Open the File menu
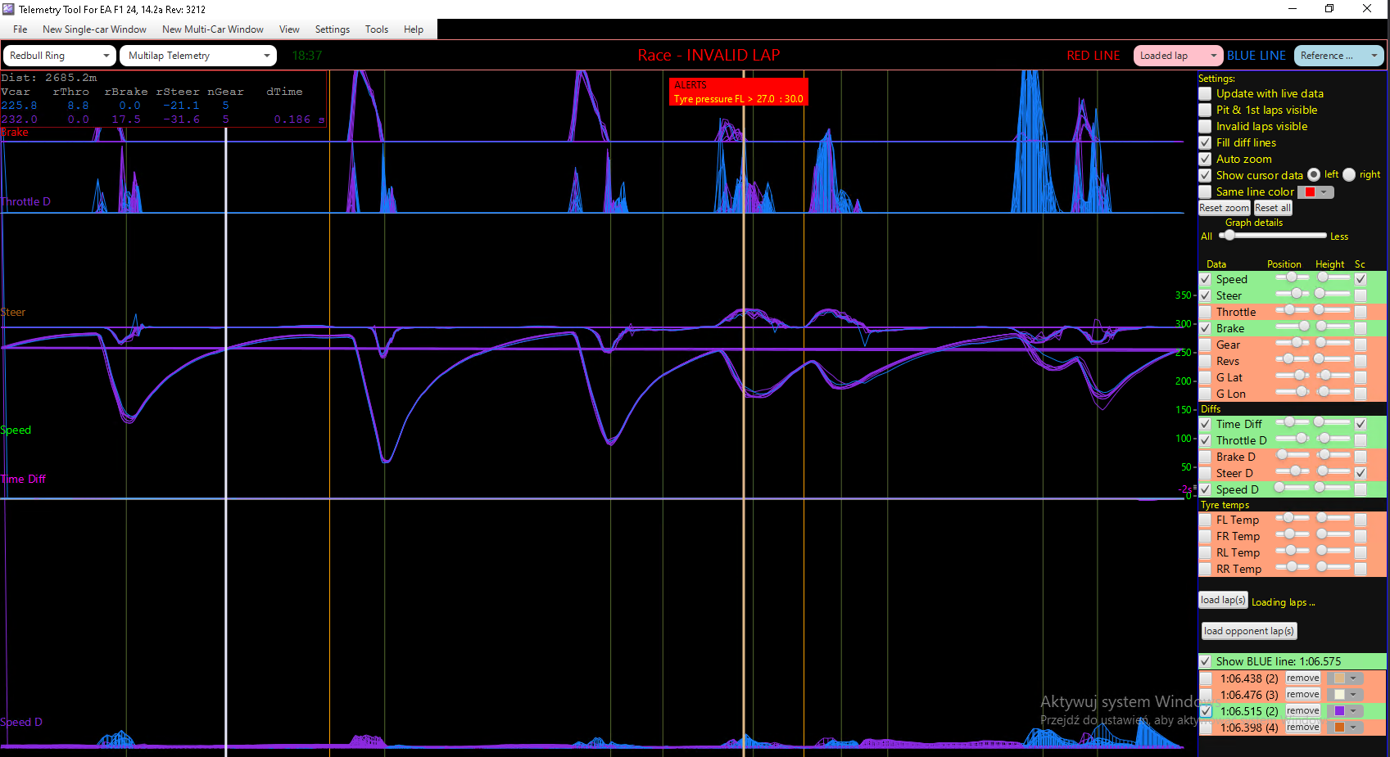The height and width of the screenshot is (757, 1390). point(20,29)
